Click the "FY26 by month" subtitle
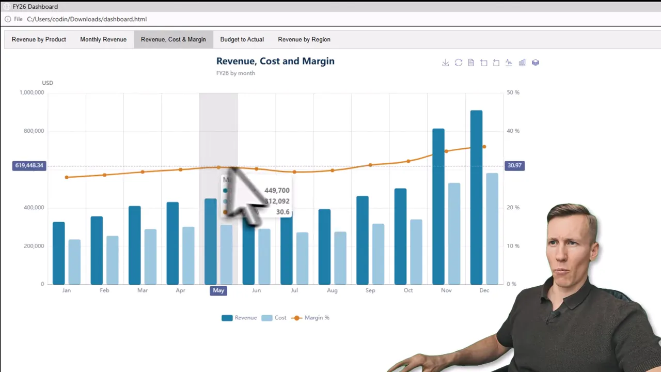The width and height of the screenshot is (661, 372). (235, 73)
